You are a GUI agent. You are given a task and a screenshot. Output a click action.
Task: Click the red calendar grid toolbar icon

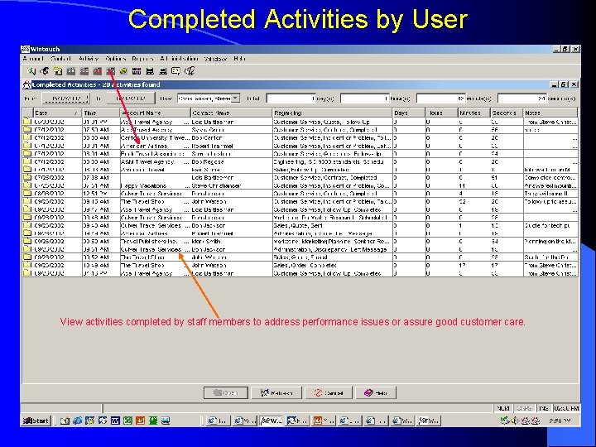(x=98, y=71)
